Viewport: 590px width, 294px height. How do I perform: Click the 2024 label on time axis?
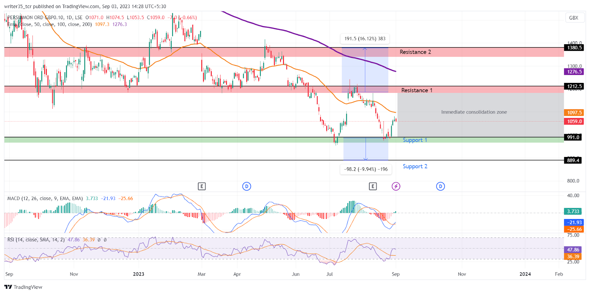tap(525, 274)
